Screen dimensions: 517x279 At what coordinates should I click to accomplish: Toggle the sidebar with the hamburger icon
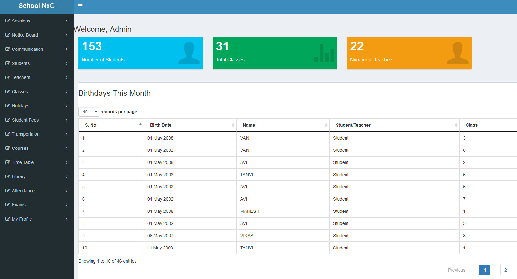tap(80, 6)
